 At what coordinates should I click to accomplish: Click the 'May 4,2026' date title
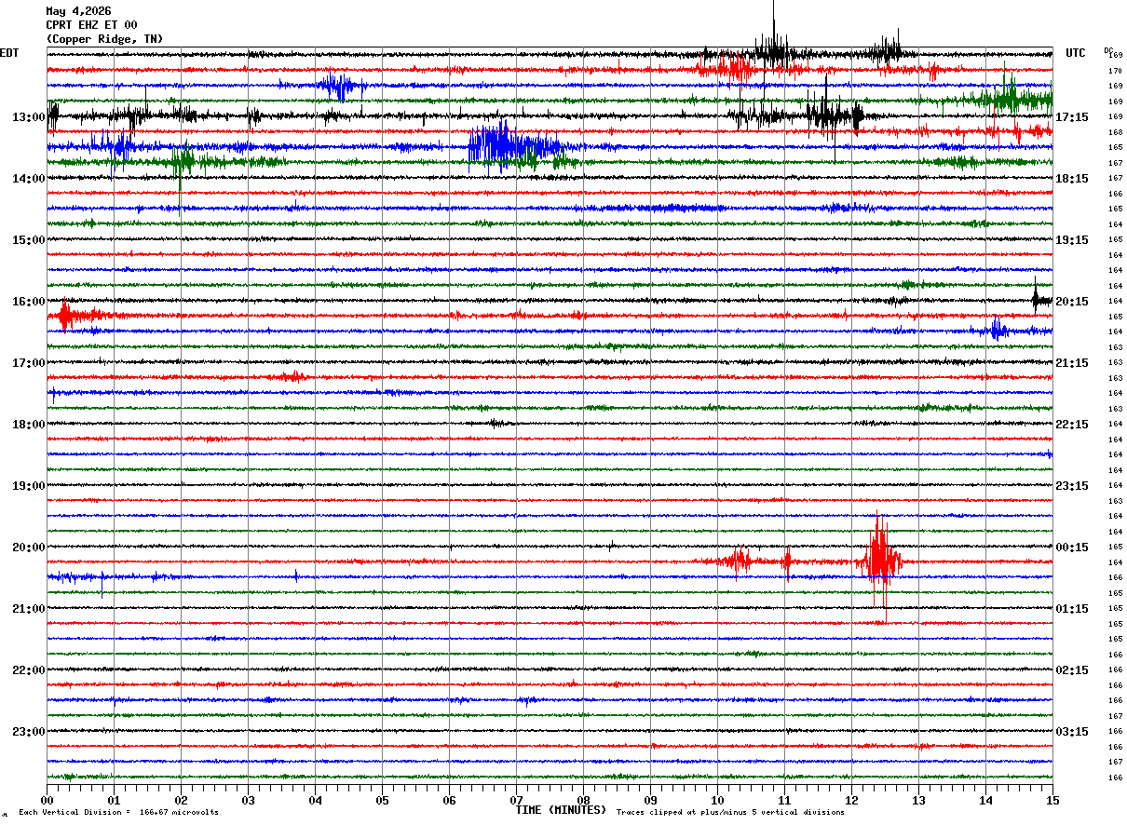tap(78, 11)
